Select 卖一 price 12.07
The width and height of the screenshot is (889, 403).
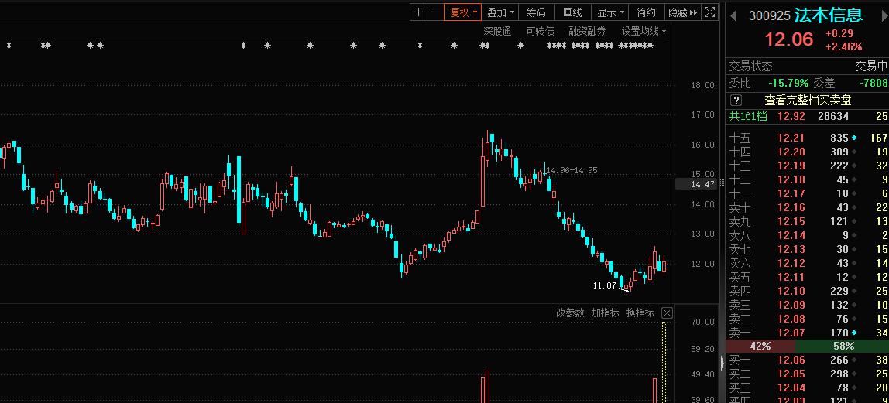click(x=791, y=333)
